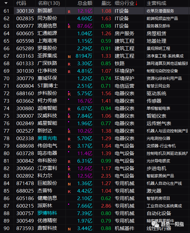Click the 地基处理 business cell
The image size is (190, 233).
coord(156,41)
